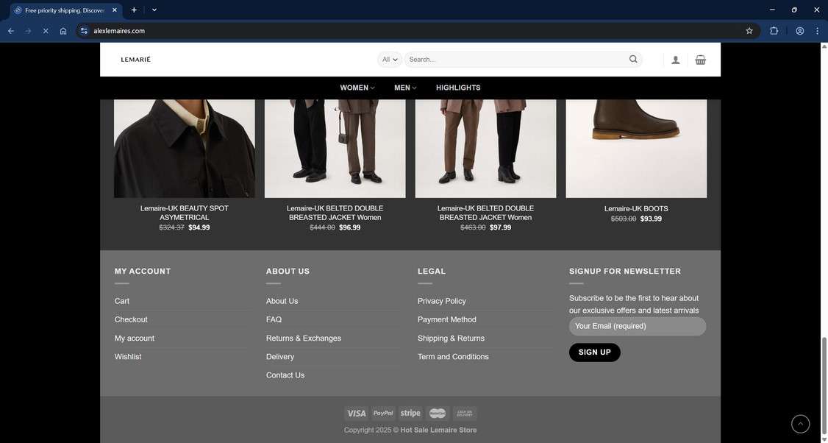Open the $96.99 BELTED DOUBLE BREASTED JACKET title
Image resolution: width=828 pixels, height=443 pixels.
[x=335, y=213]
